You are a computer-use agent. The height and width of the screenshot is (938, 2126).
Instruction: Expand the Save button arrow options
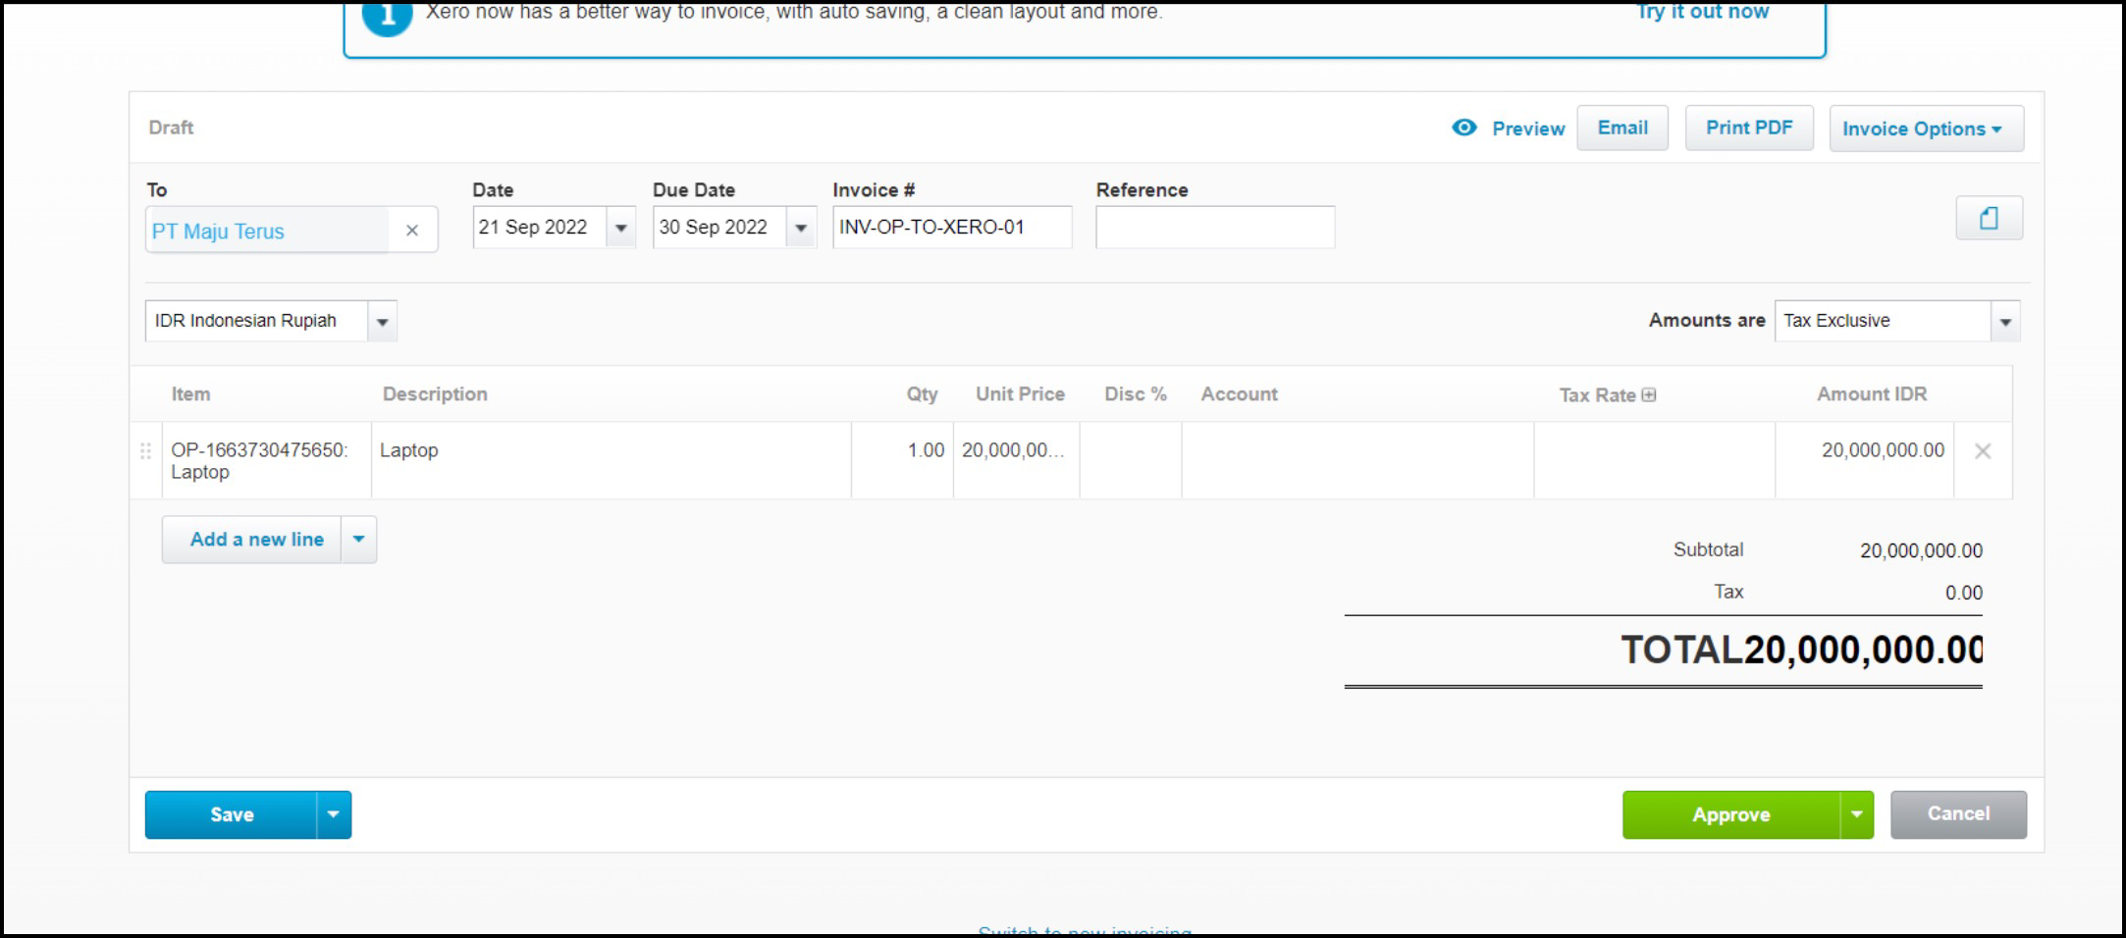click(334, 814)
